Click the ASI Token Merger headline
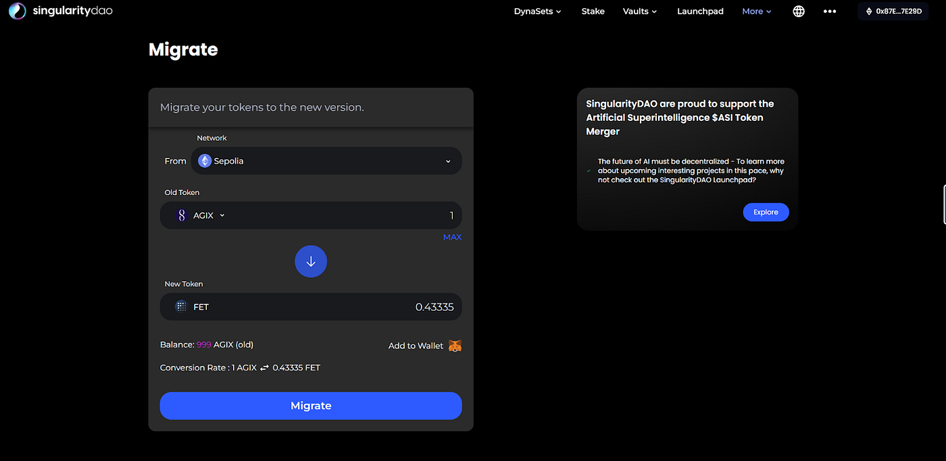 pos(680,117)
